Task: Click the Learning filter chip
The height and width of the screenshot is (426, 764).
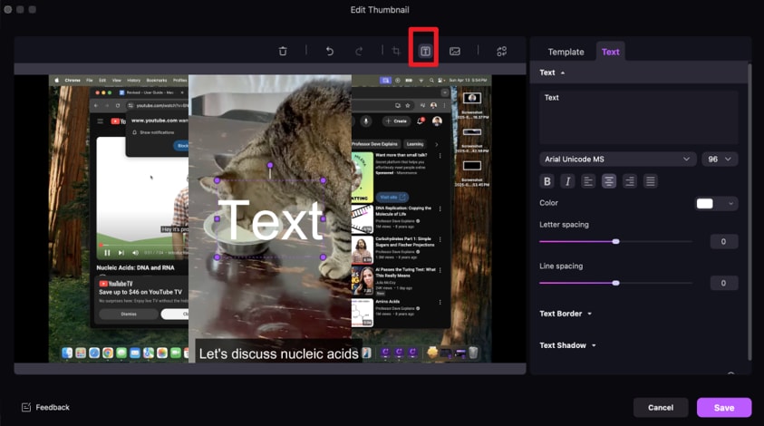Action: click(415, 144)
